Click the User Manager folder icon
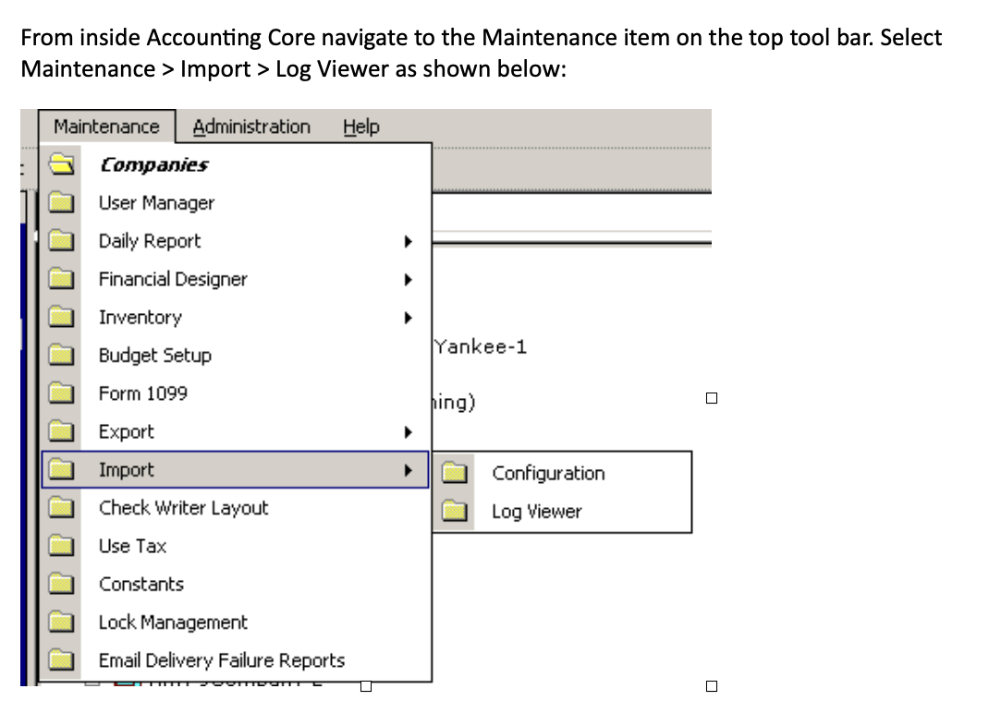Screen dimensions: 989x713 [x=63, y=203]
